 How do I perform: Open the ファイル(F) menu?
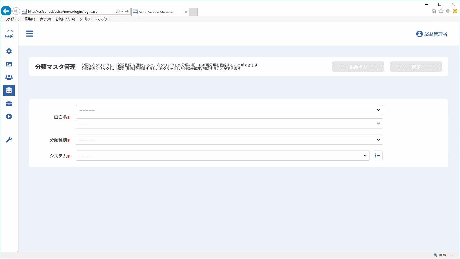pyautogui.click(x=12, y=19)
